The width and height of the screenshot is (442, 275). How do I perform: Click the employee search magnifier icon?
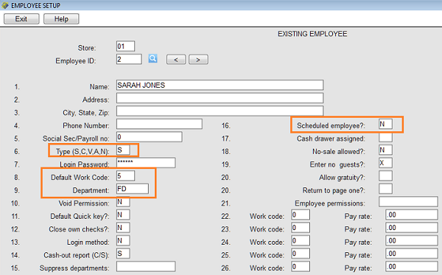pos(152,59)
